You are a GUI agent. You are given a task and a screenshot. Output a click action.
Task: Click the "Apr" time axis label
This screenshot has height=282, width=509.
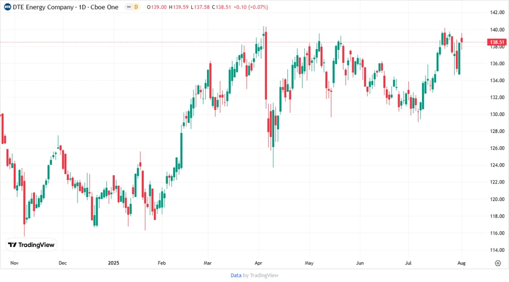click(258, 263)
